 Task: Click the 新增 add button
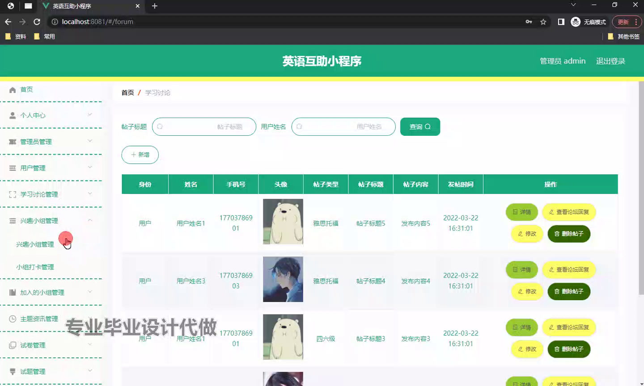[140, 155]
